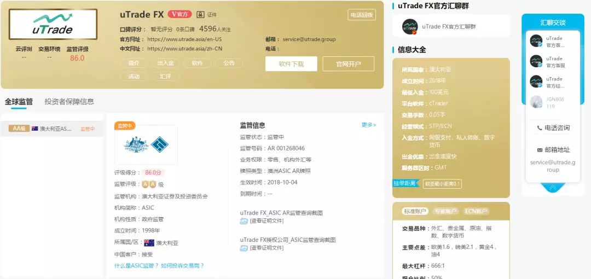Switch to the ECN账户 account tab

[x=476, y=211]
